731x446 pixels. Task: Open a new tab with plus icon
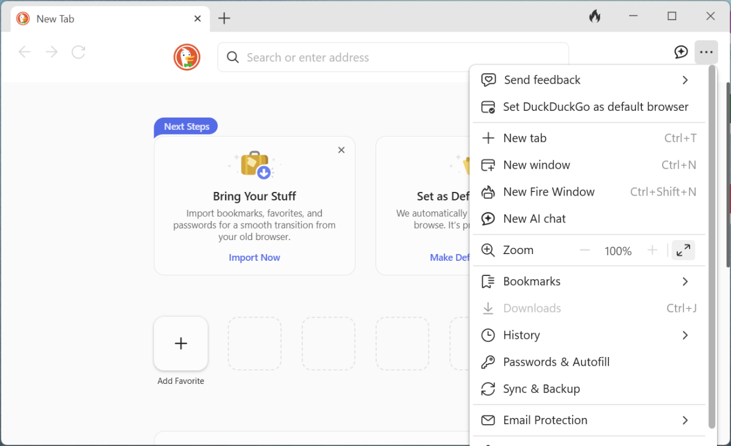point(224,18)
